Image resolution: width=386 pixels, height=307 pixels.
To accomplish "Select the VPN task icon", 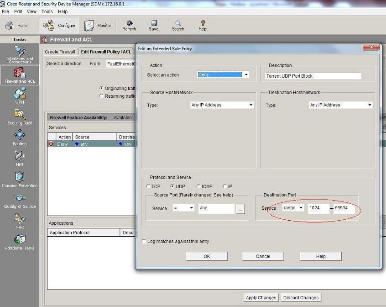I will tap(20, 96).
